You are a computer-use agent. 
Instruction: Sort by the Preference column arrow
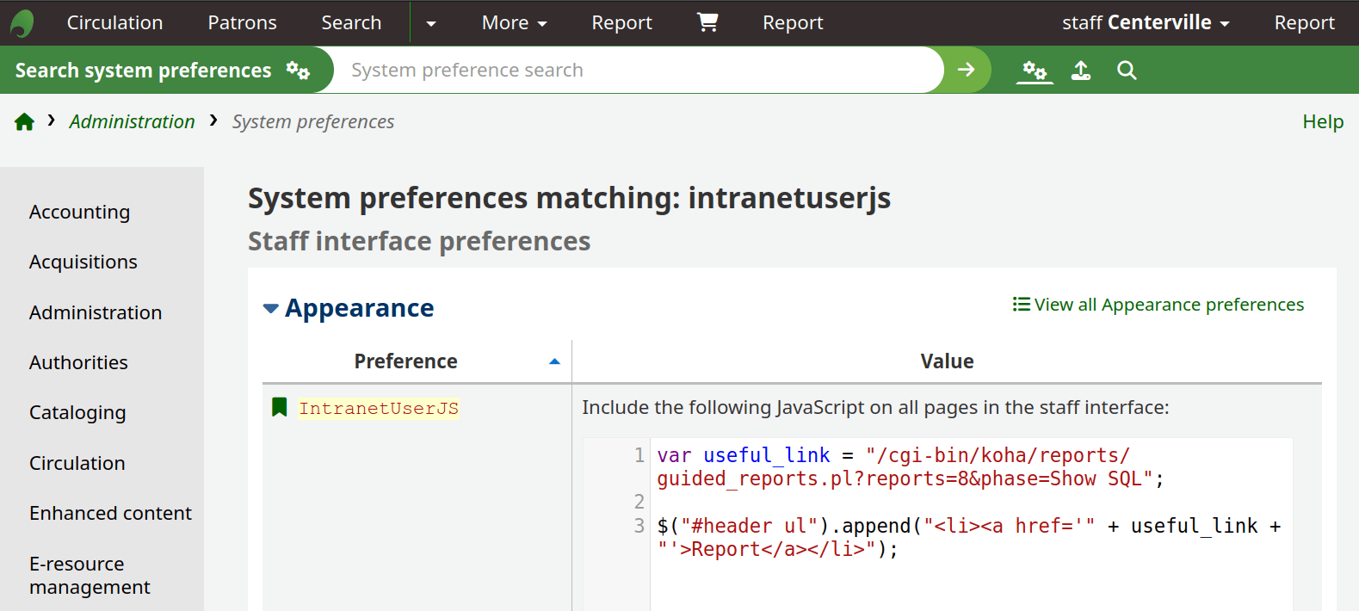[x=554, y=361]
